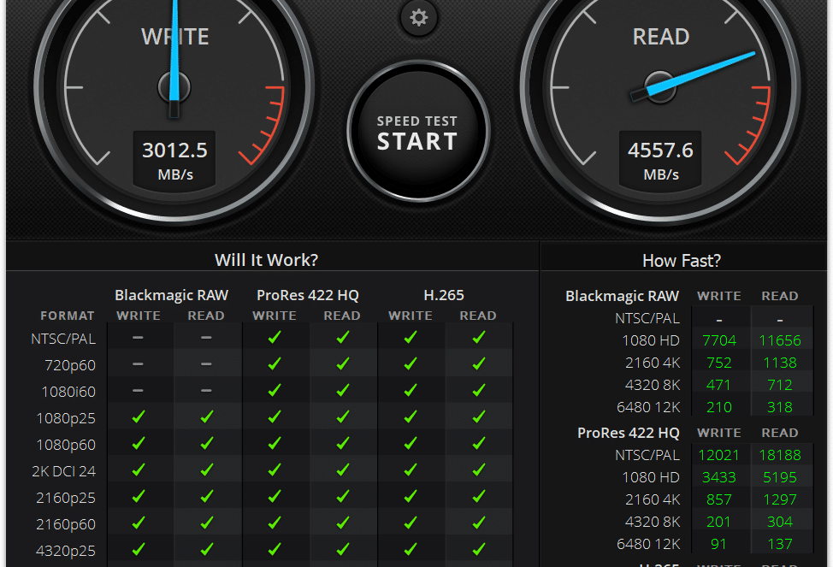Select the 4557.6 MB/s read speed readout
Screen dimensions: 833x567
[x=660, y=159]
